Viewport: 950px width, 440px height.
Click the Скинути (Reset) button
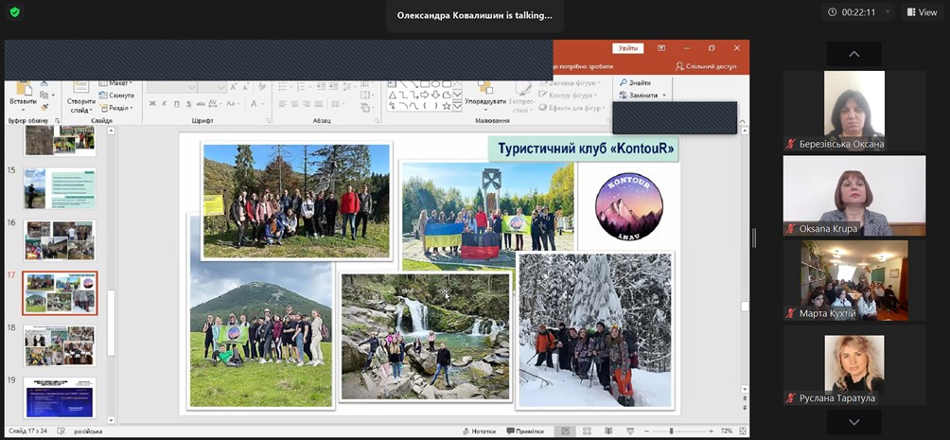tap(119, 96)
